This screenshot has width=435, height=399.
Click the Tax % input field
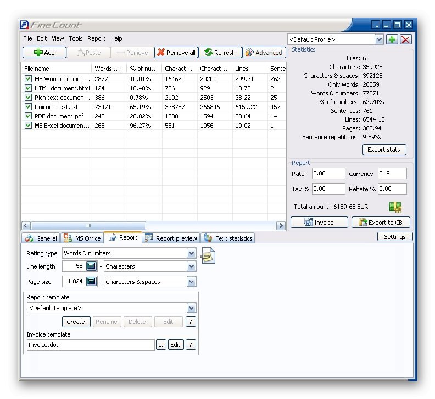(x=328, y=189)
